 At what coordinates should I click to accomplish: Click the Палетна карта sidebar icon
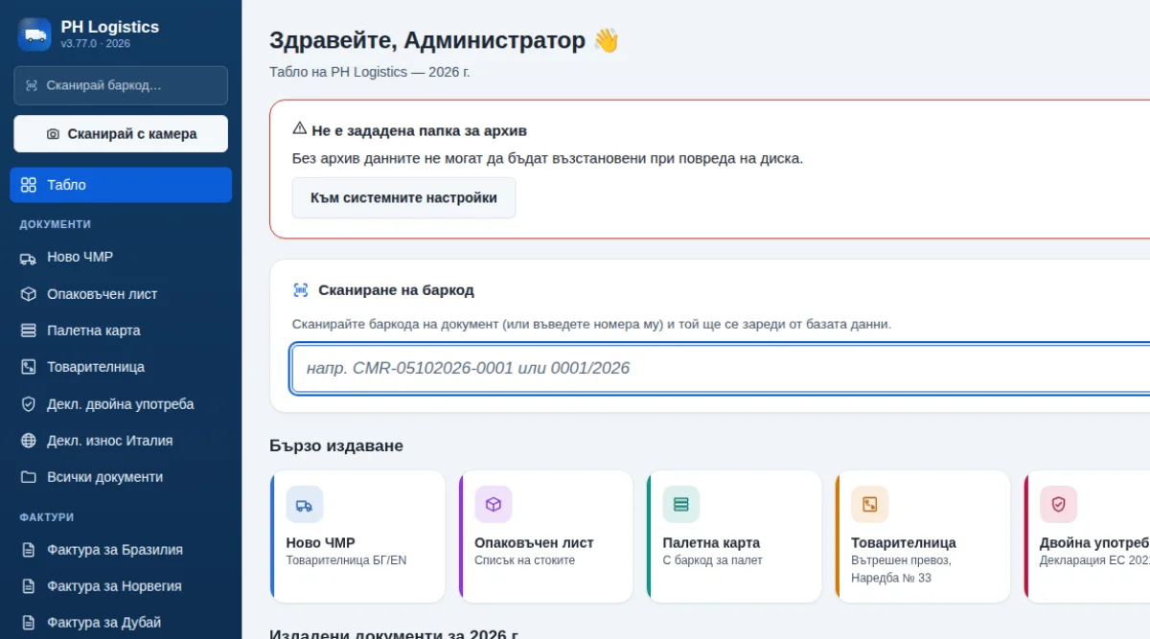[29, 331]
